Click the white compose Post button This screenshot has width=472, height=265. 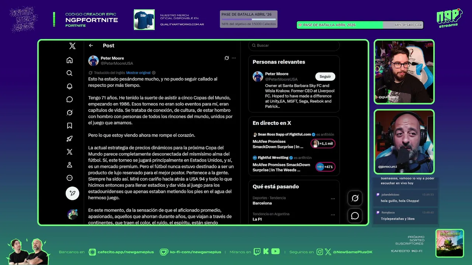[72, 193]
